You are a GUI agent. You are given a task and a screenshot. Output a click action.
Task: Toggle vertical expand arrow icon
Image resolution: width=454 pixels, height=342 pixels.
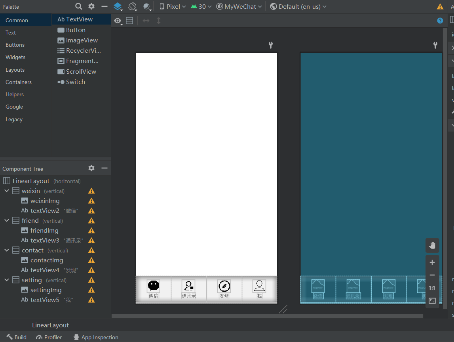click(x=159, y=21)
